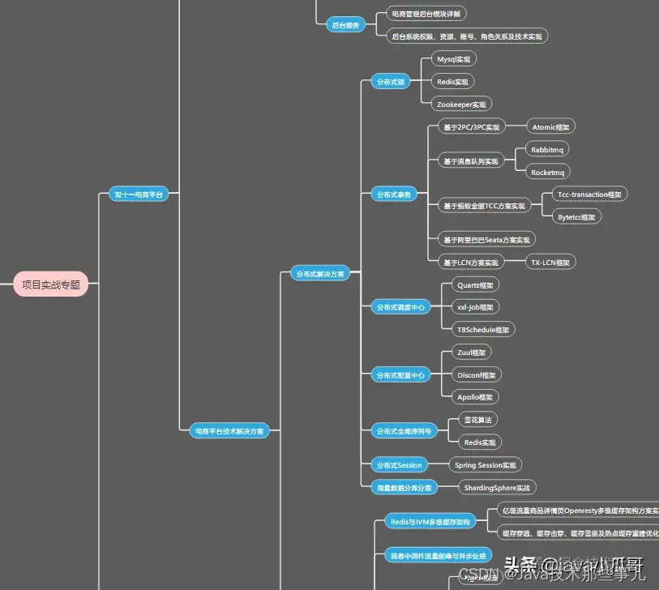Click the 基于2PC/3PC实现 node
The height and width of the screenshot is (590, 659).
[x=472, y=127]
